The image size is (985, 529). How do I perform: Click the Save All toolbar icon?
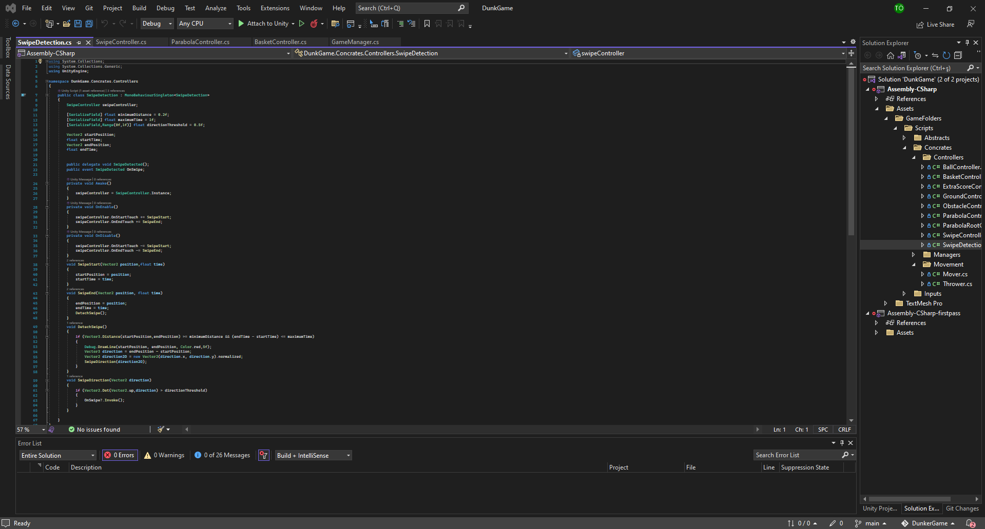88,24
